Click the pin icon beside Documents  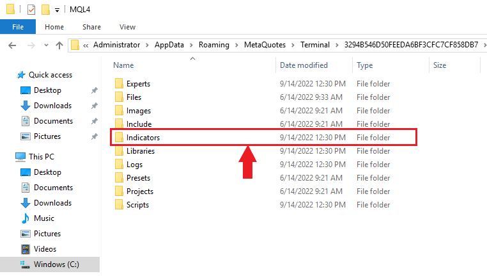pos(95,121)
